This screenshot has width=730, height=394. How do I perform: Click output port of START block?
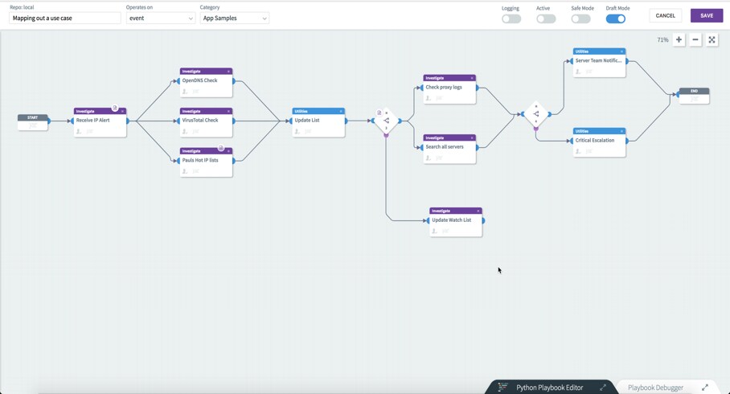(48, 121)
